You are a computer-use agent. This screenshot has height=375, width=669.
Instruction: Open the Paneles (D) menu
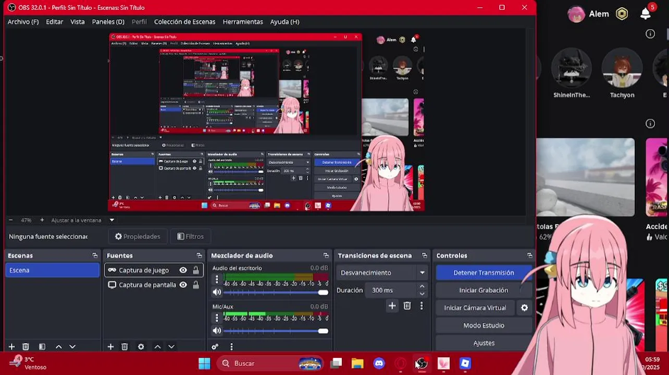pos(108,22)
